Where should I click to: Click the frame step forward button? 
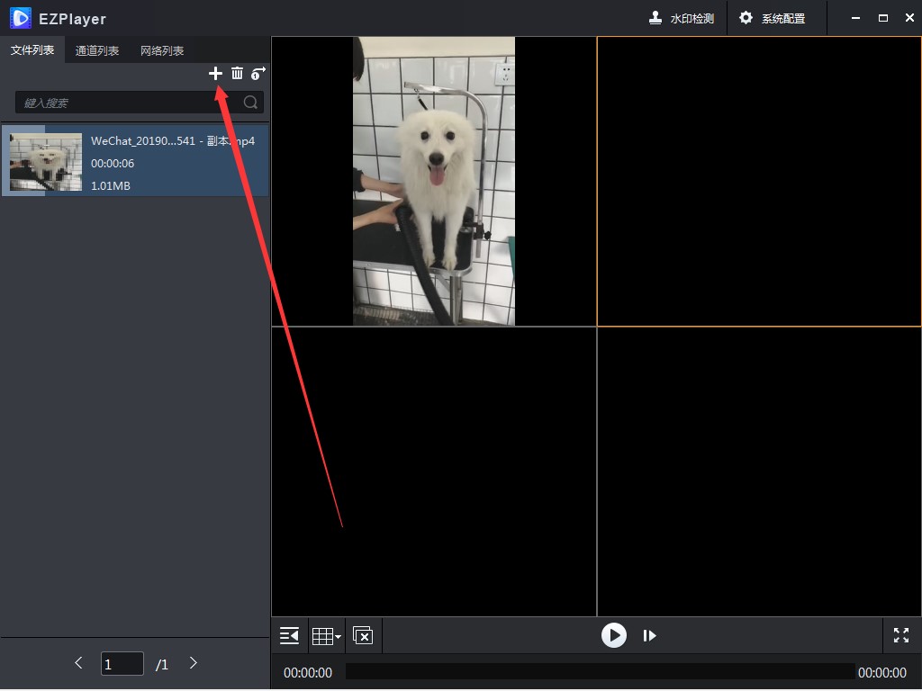[650, 635]
